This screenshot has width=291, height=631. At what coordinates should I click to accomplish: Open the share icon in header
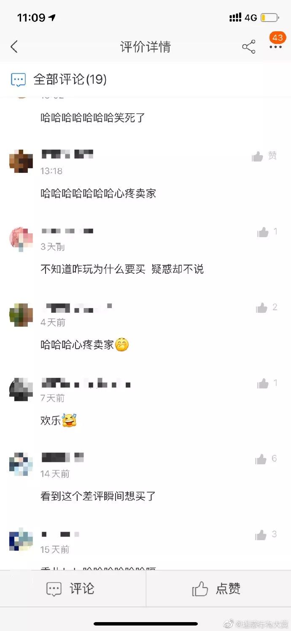coord(249,47)
